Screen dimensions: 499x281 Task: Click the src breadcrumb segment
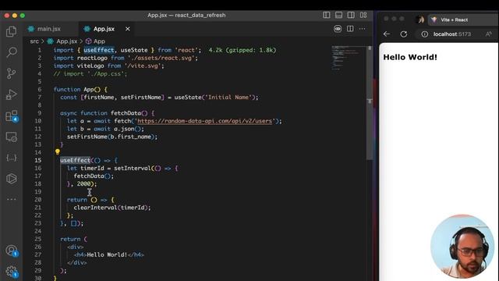click(x=34, y=41)
